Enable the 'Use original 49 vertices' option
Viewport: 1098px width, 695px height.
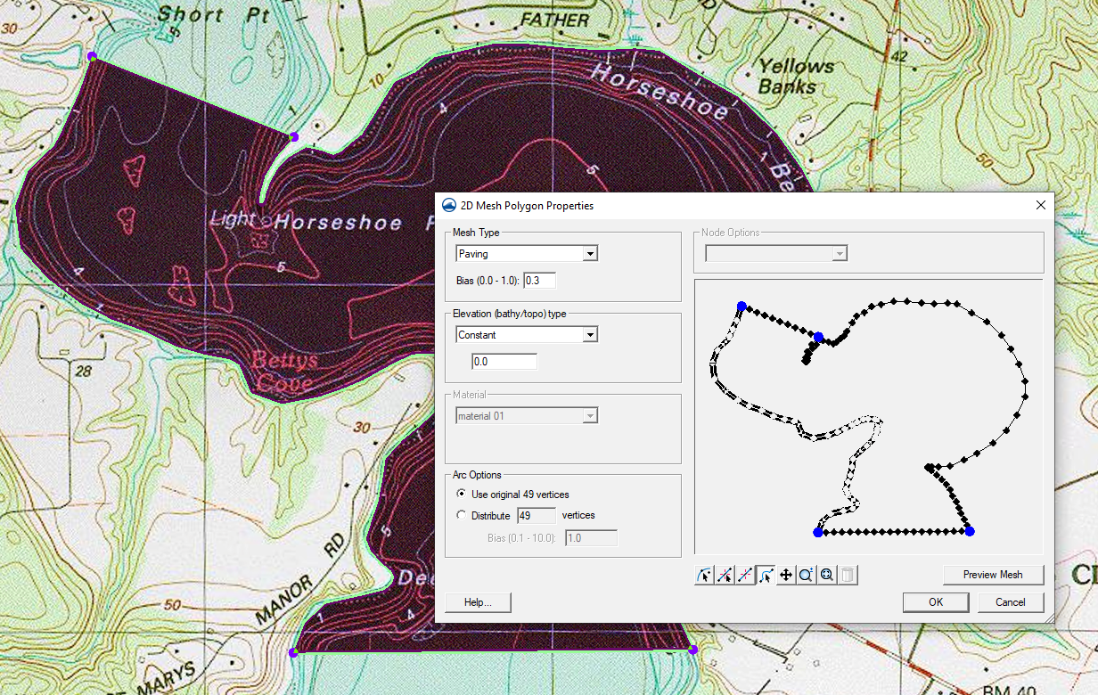(x=461, y=494)
